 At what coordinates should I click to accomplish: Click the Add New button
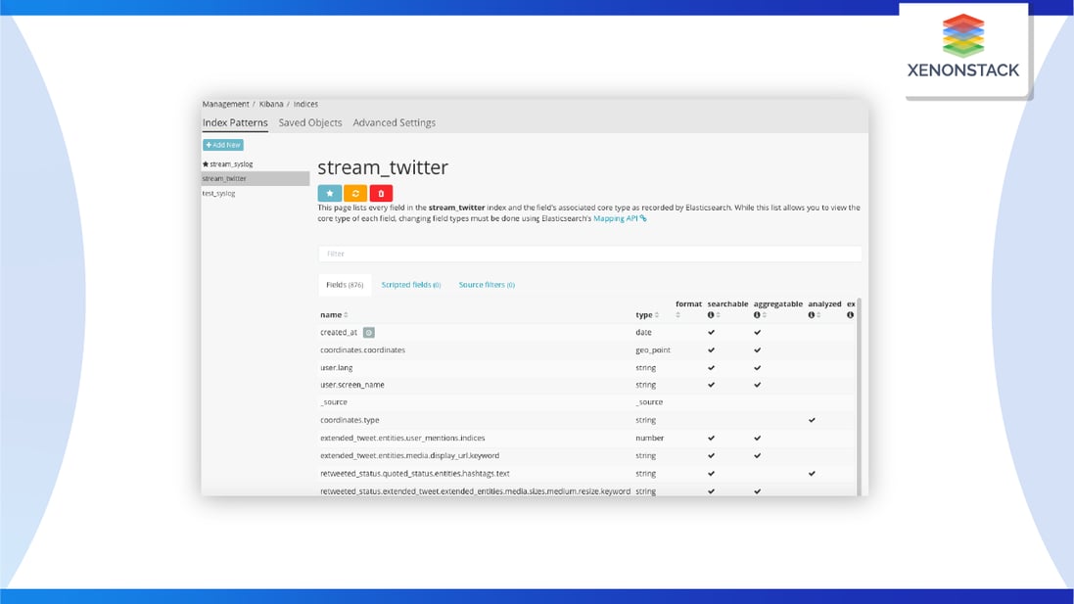(x=223, y=145)
